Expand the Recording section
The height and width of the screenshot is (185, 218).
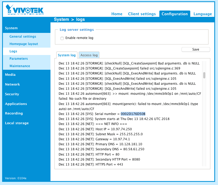[x=14, y=113]
